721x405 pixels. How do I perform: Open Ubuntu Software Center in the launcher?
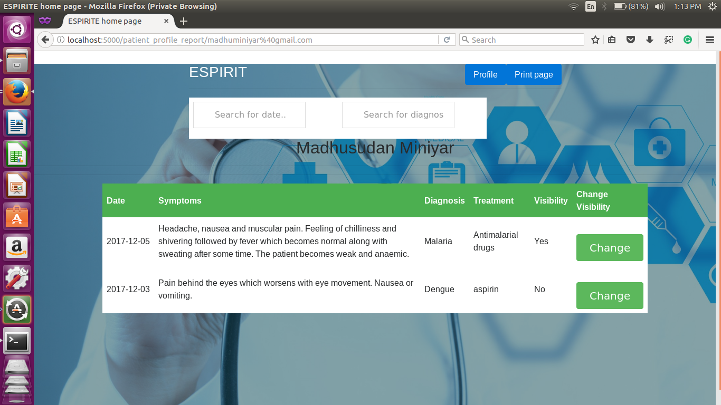click(17, 217)
